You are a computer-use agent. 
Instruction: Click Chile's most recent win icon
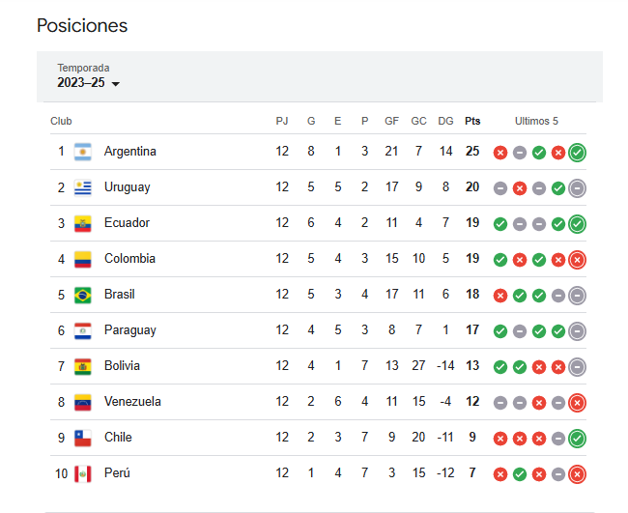pyautogui.click(x=577, y=439)
